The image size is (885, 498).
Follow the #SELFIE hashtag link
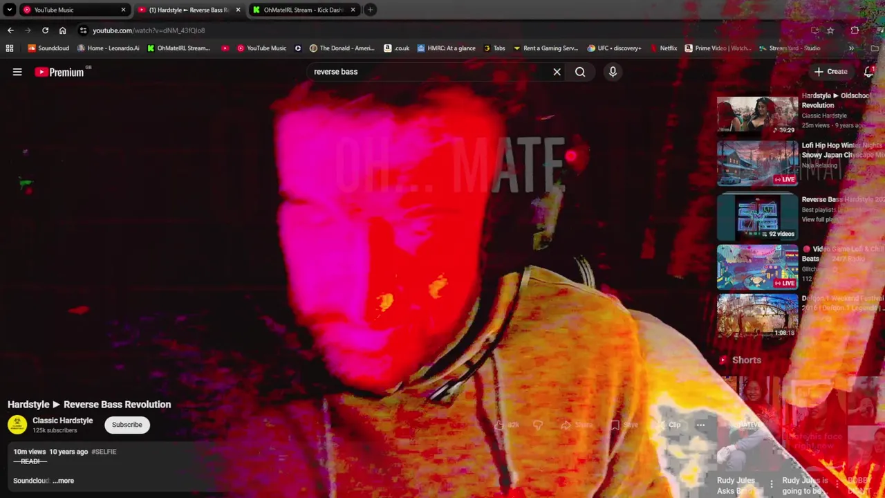pos(104,452)
